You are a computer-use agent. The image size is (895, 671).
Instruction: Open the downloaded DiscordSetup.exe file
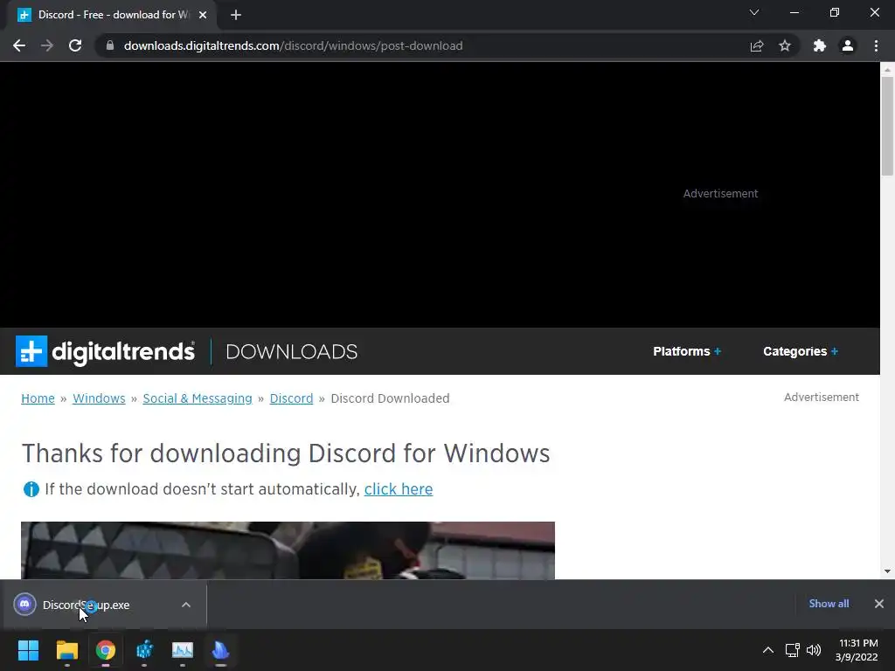pos(86,605)
